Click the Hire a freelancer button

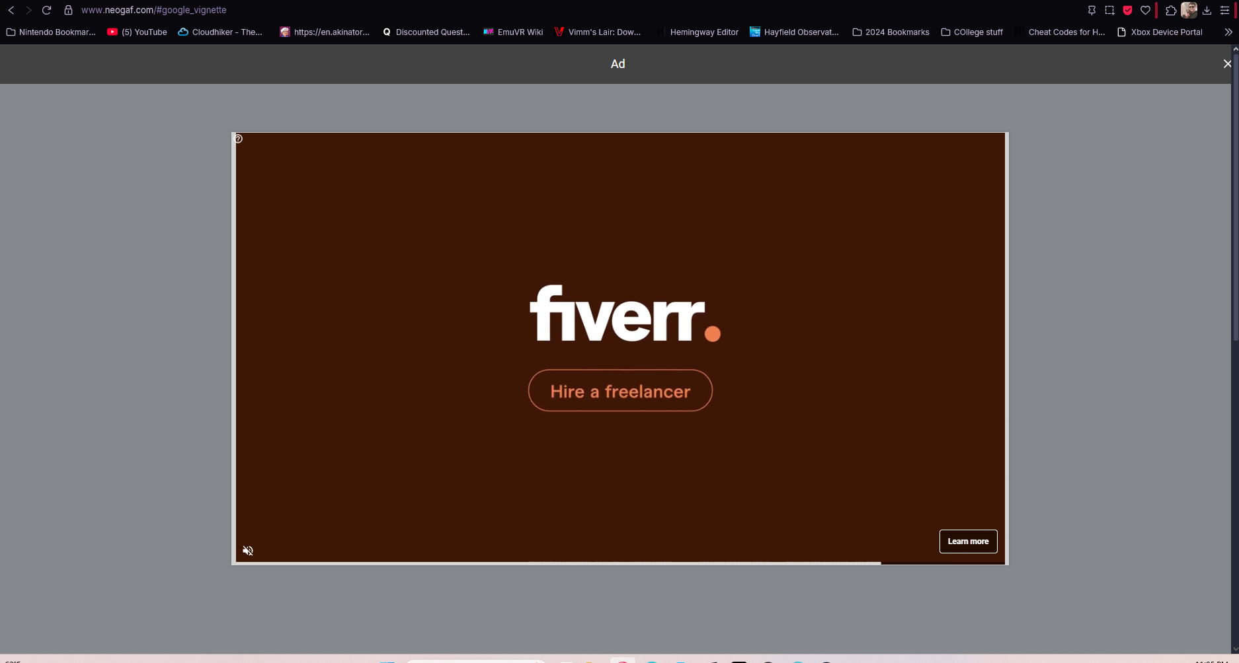pyautogui.click(x=620, y=391)
